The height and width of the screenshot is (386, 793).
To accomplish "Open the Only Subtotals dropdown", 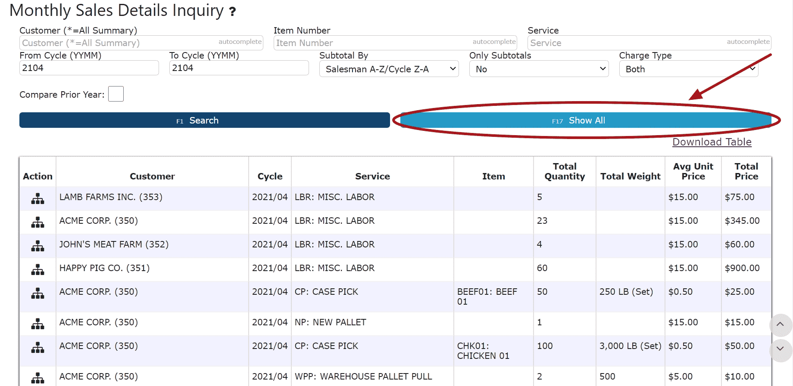I will tap(539, 69).
